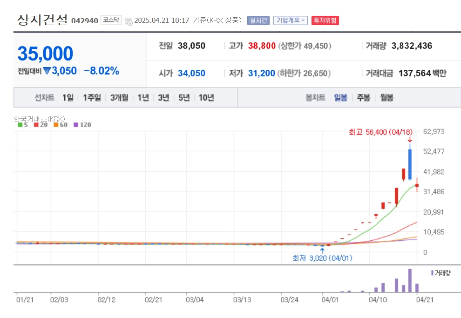The image size is (461, 318).
Task: Click the purple 거래량 legend marker
Action: pos(432,273)
